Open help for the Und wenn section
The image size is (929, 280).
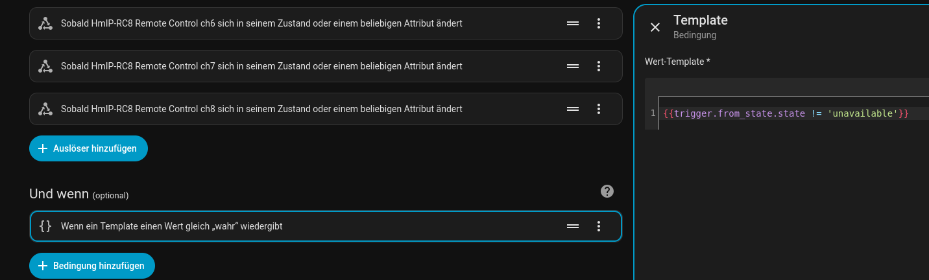(x=607, y=191)
